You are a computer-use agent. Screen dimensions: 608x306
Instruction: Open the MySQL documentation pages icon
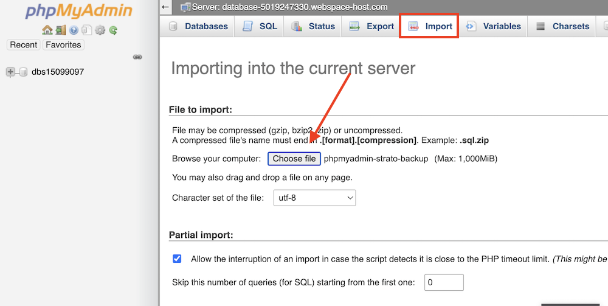click(87, 30)
